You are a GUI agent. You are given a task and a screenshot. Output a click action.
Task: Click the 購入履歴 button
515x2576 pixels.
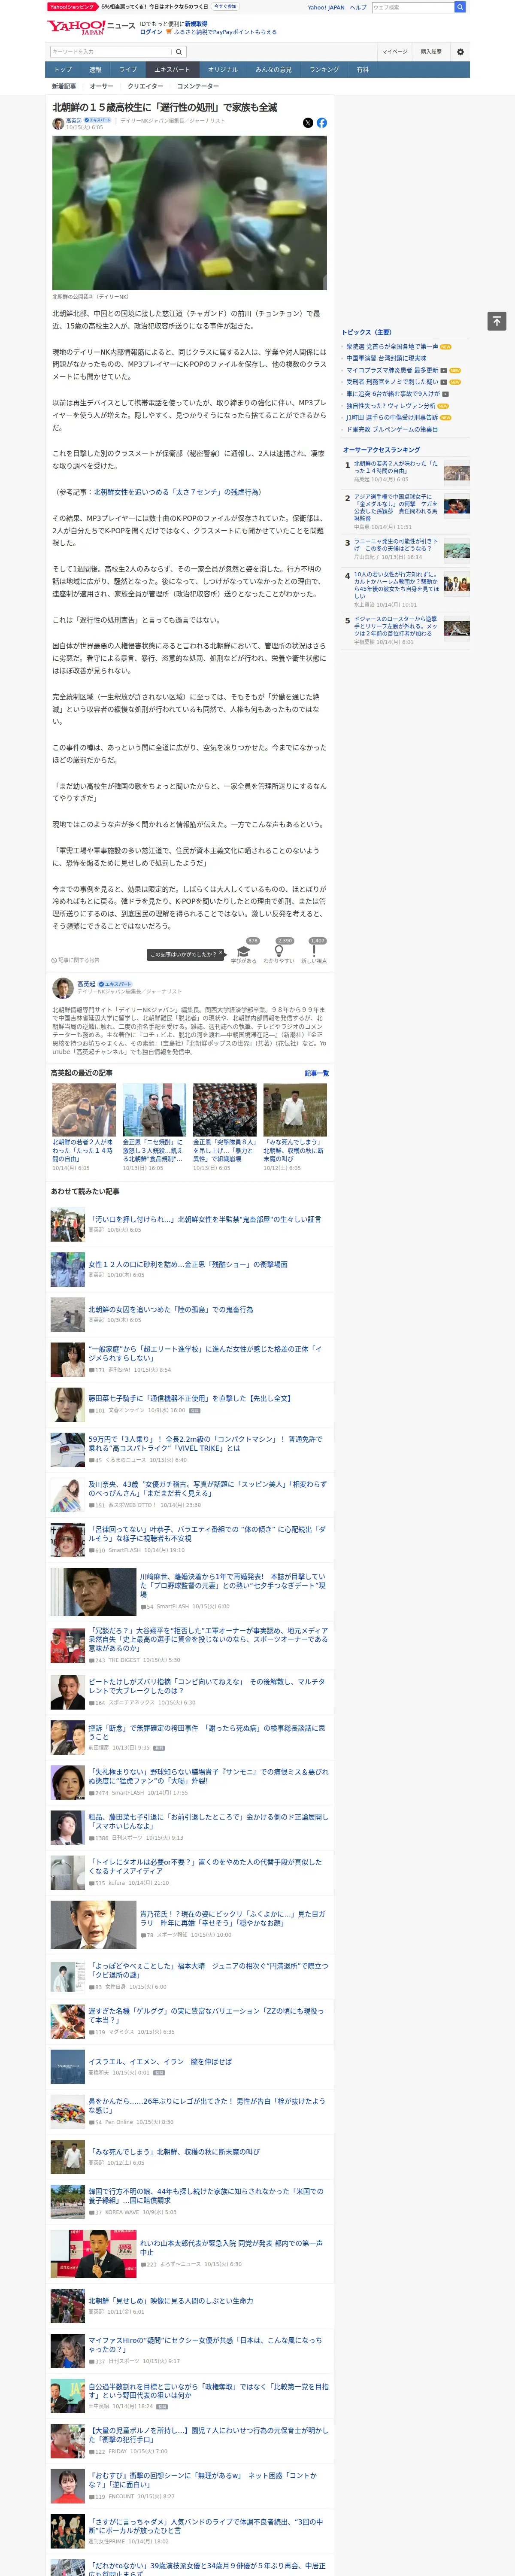click(x=431, y=52)
